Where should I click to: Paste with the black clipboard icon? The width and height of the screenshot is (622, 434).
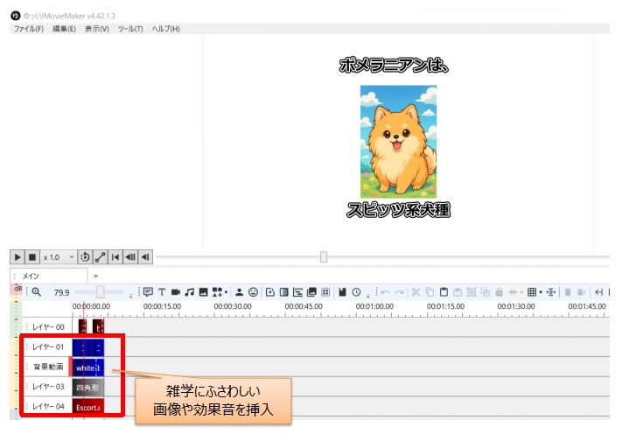click(x=444, y=292)
